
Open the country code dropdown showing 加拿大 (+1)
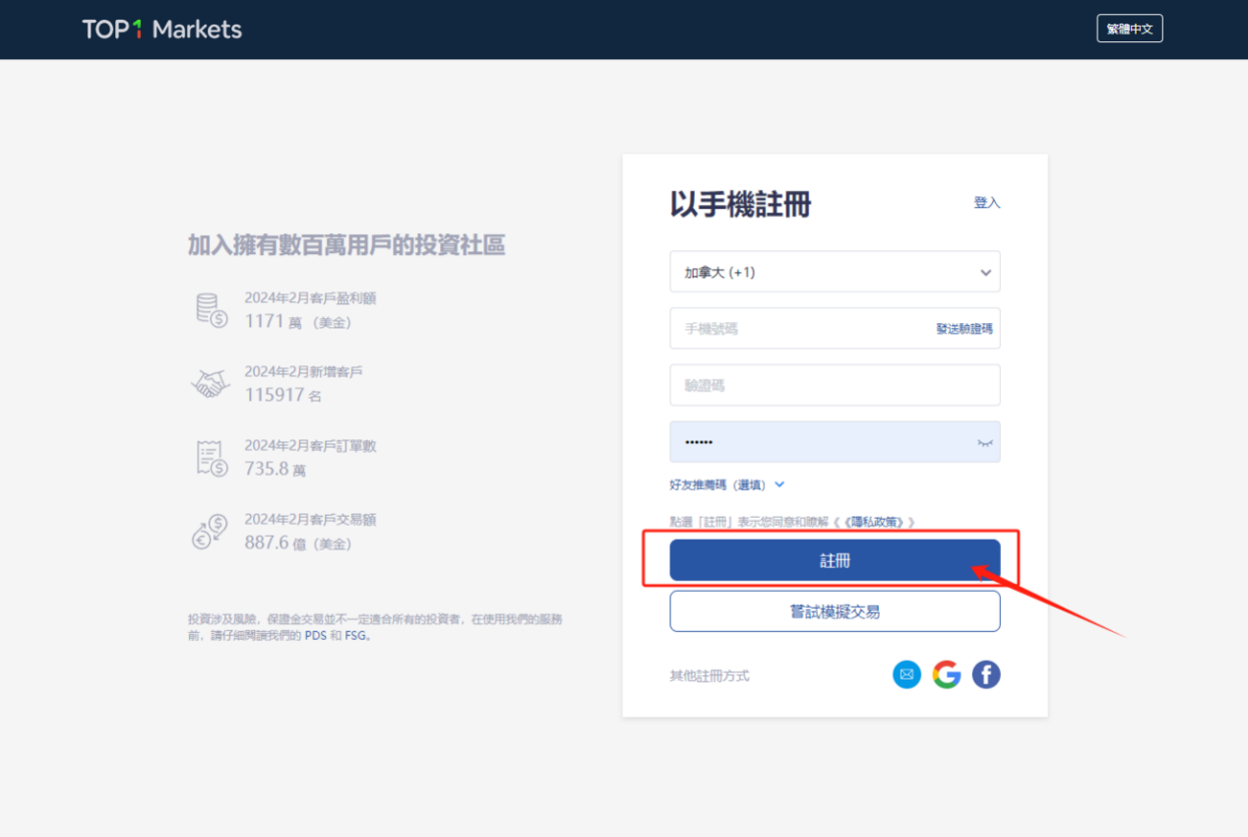[x=835, y=272]
